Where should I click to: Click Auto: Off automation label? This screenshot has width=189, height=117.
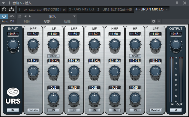8,21
